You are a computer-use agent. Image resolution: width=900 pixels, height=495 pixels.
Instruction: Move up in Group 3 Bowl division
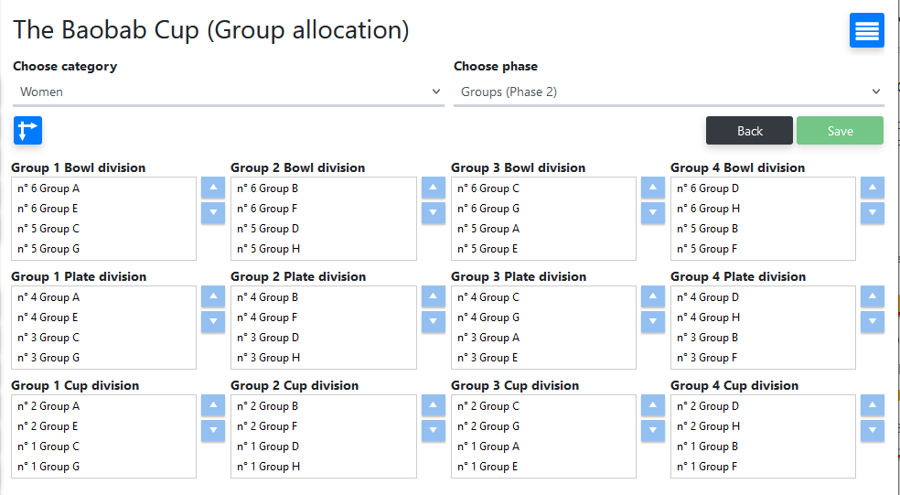(x=652, y=188)
